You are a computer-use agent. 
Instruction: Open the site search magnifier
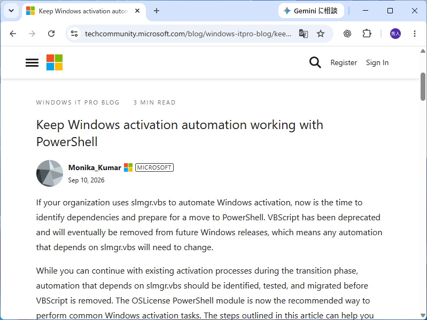pyautogui.click(x=315, y=62)
